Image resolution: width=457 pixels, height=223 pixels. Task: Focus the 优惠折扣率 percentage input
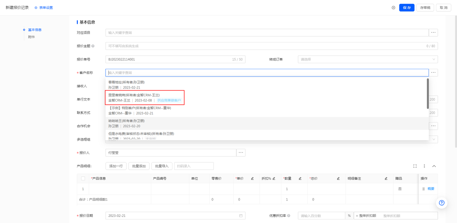(x=321, y=216)
